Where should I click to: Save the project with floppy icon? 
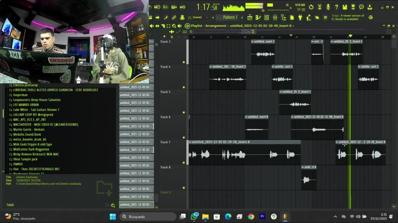(x=345, y=7)
